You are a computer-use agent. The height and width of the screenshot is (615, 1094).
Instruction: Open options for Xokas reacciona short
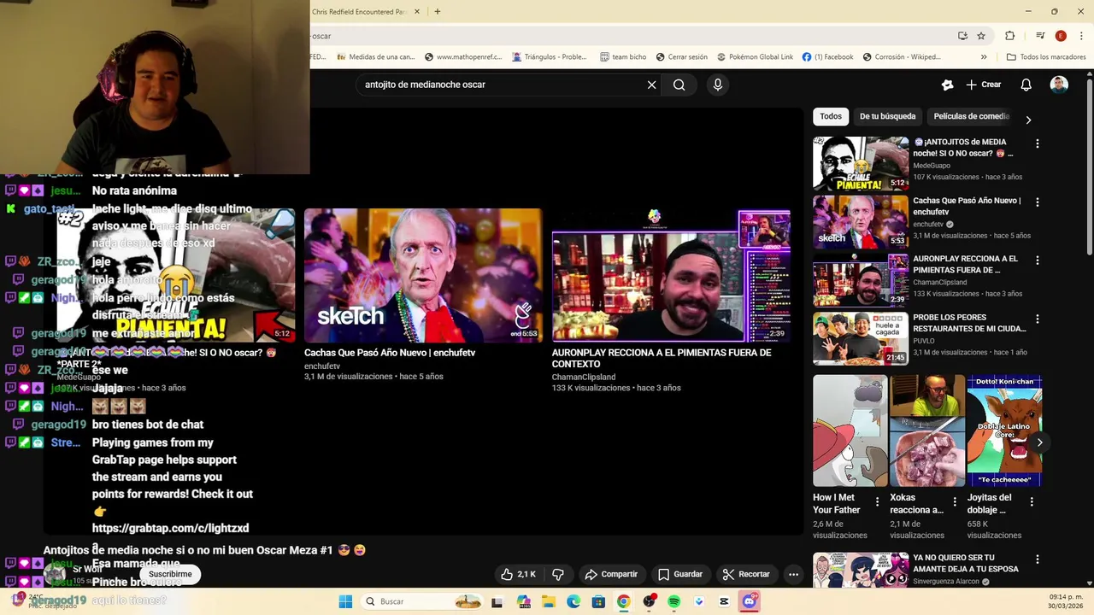(x=955, y=502)
